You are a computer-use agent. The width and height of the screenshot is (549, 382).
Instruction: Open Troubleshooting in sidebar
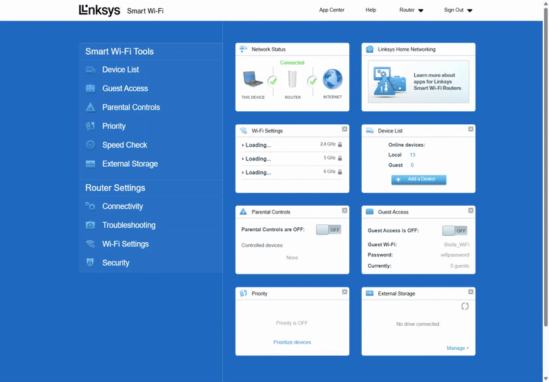[x=129, y=225]
